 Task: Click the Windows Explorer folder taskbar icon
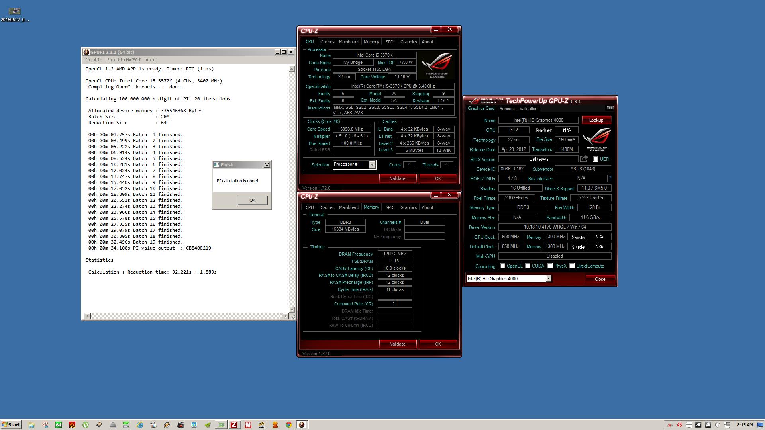coord(31,425)
